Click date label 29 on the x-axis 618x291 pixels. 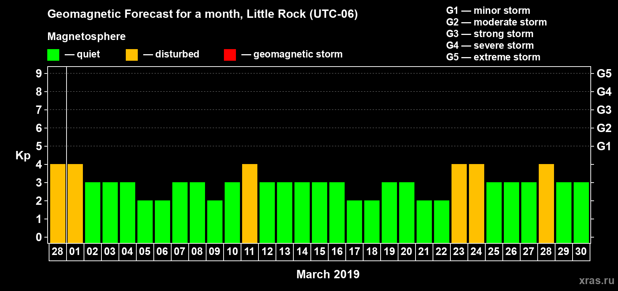[x=563, y=251]
